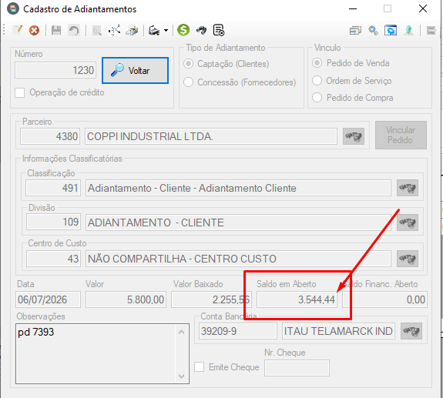Viewport: 443px width, 398px height.
Task: Click the binoculars search icon in toolbar
Action: click(201, 30)
